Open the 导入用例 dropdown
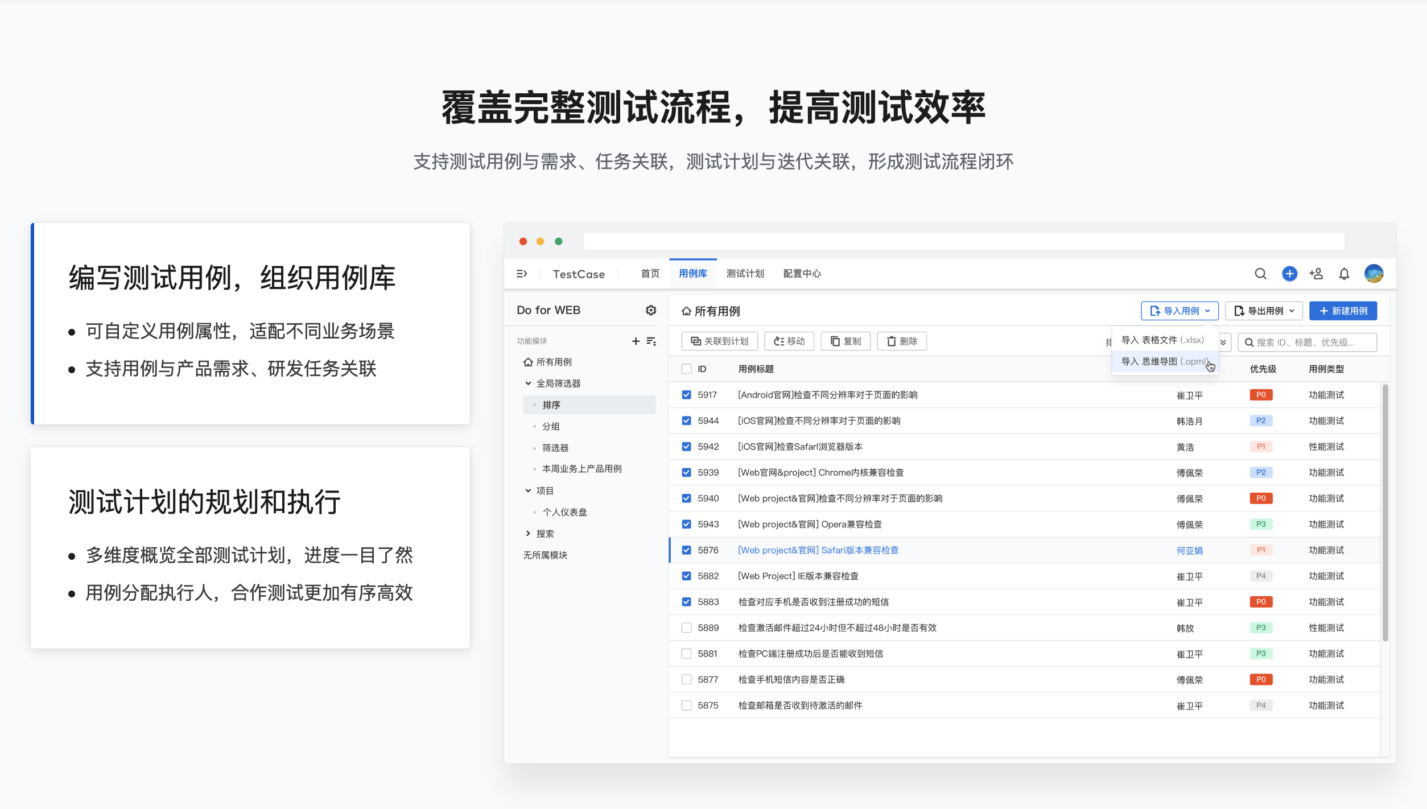 click(1179, 311)
